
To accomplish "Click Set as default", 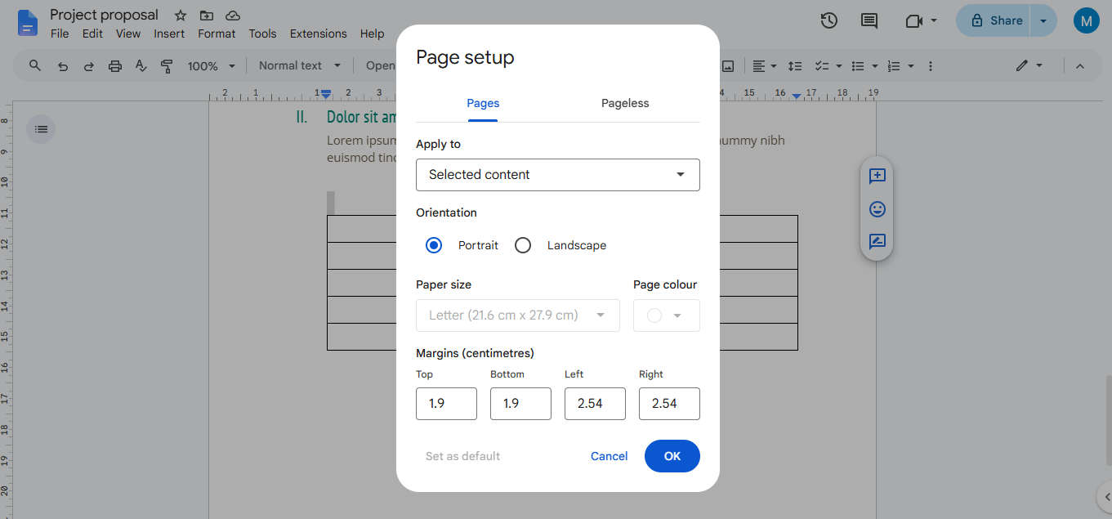I will click(x=462, y=456).
